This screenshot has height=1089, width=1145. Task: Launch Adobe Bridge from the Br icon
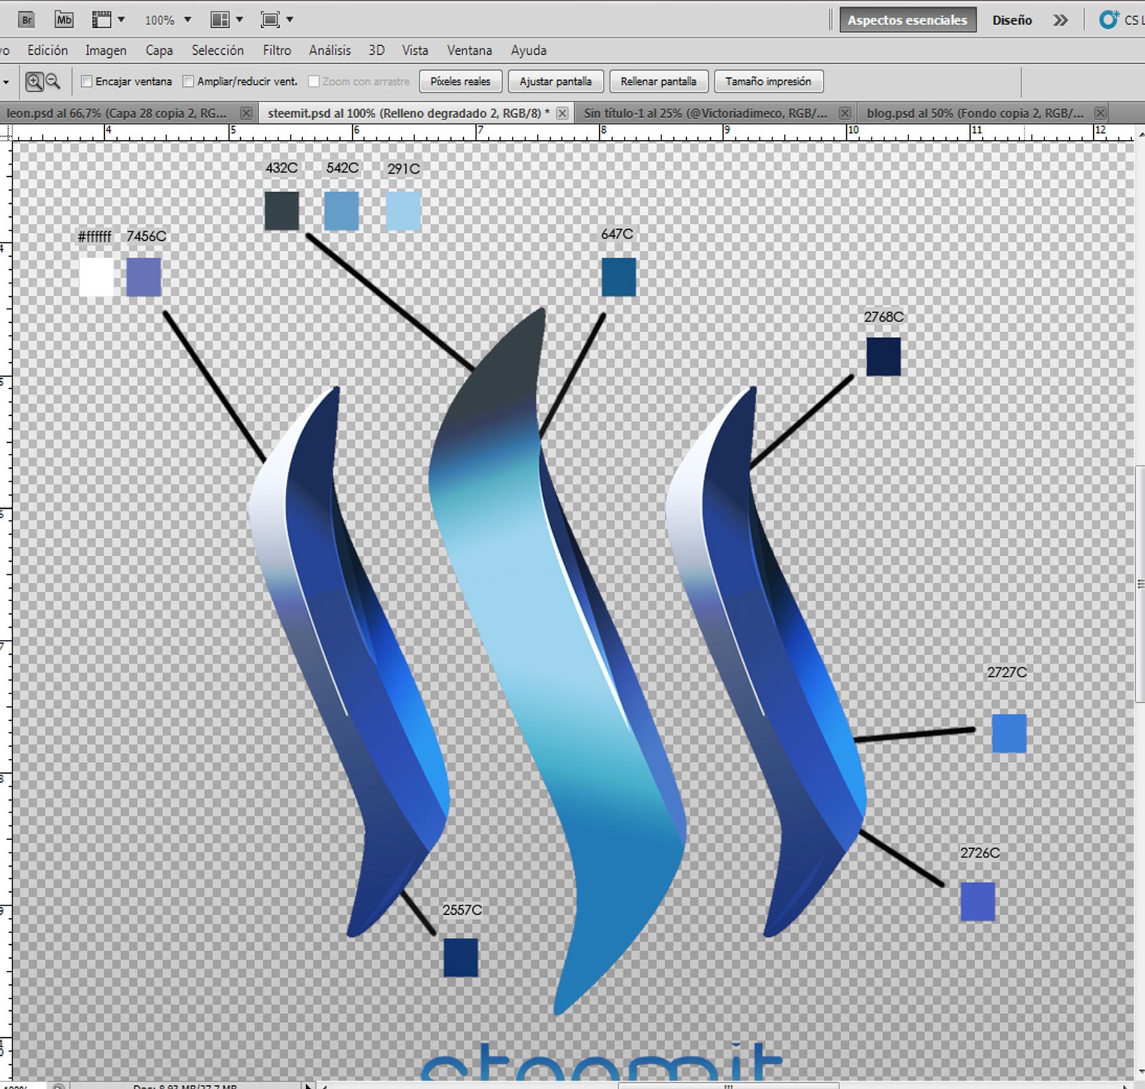tap(26, 20)
